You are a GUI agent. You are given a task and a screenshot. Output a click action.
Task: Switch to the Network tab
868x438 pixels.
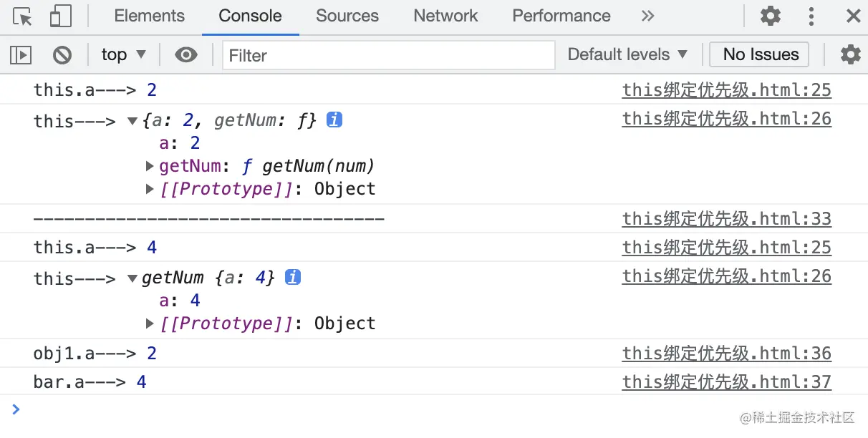click(445, 16)
